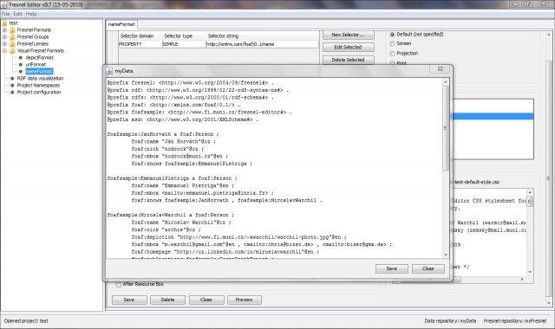This screenshot has width=555, height=329.
Task: Save in the myData dialog
Action: [391, 268]
